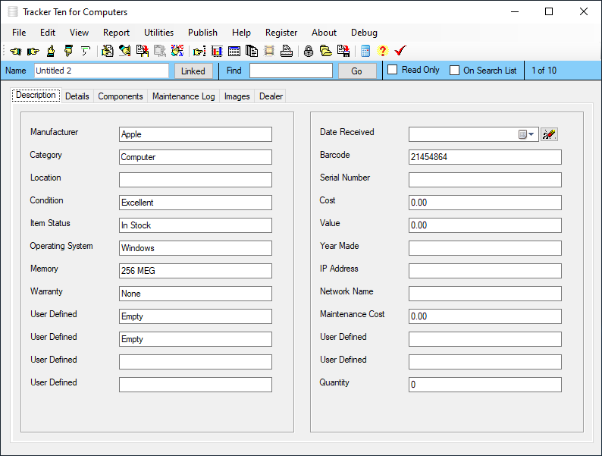Click the red checkmark toolbar icon
Screen dimensions: 602x456
point(400,52)
